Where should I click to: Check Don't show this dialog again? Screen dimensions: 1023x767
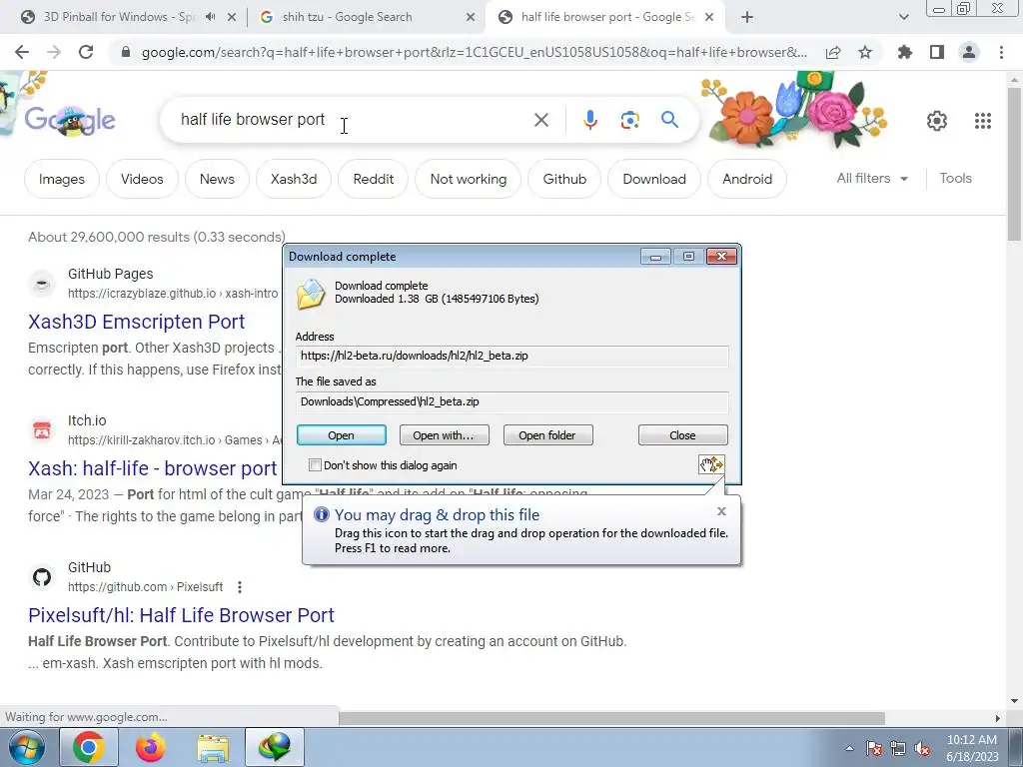pyautogui.click(x=315, y=465)
